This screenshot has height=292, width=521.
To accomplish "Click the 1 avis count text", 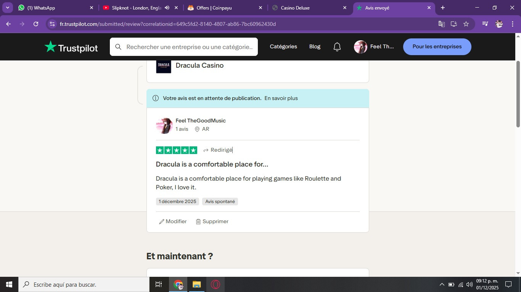I will (x=182, y=129).
